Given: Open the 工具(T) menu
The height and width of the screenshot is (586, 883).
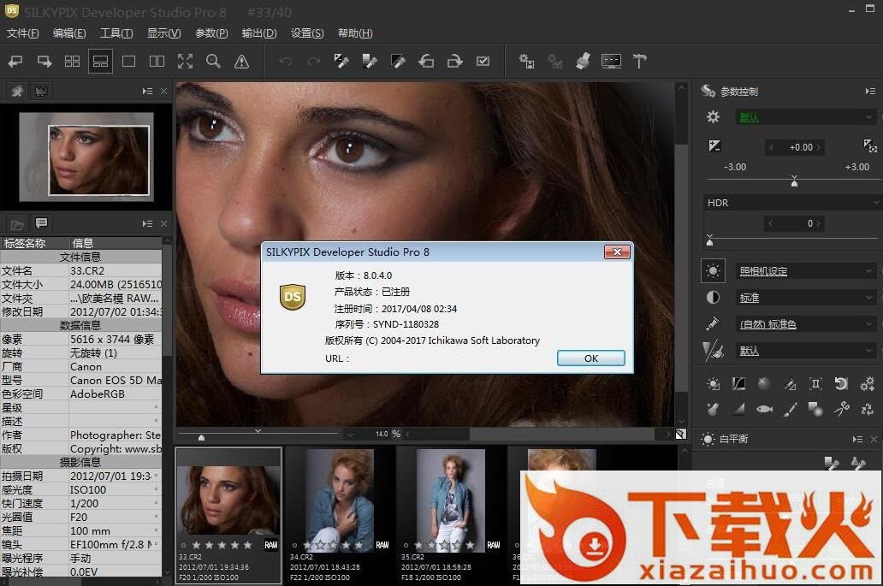Looking at the screenshot, I should tap(116, 33).
